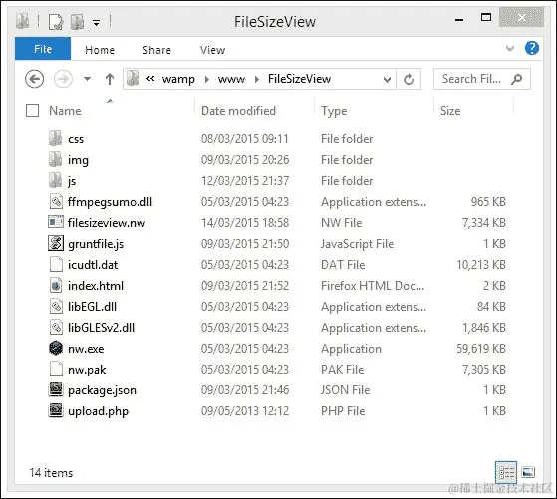Sort by the Type column header

[334, 111]
